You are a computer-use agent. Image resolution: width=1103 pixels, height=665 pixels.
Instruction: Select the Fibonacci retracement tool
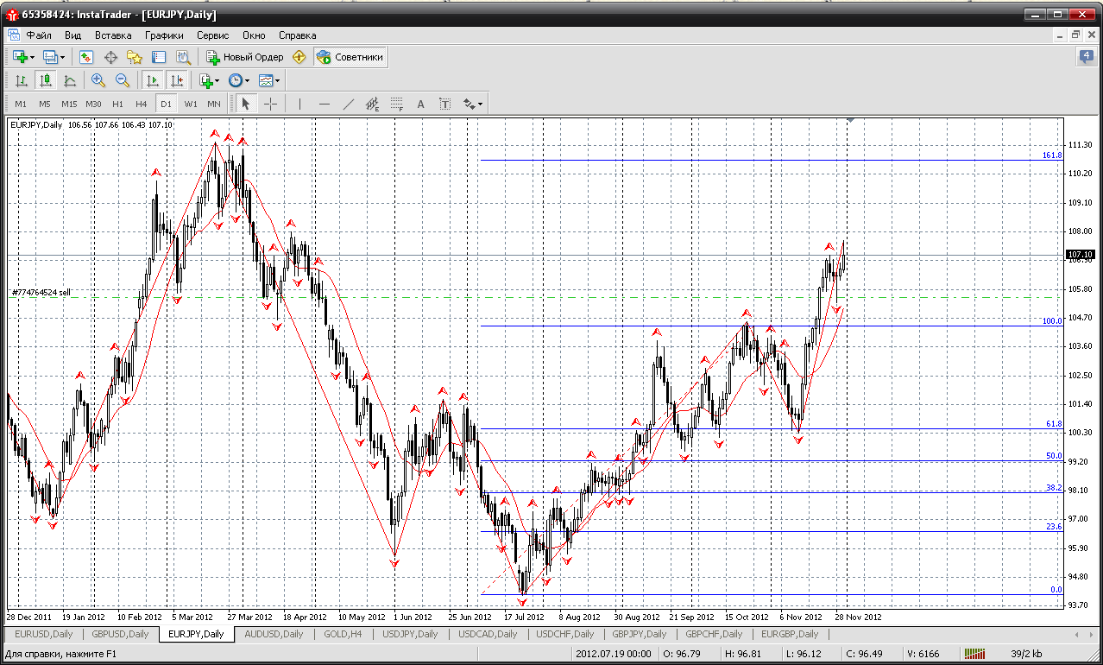pyautogui.click(x=396, y=104)
